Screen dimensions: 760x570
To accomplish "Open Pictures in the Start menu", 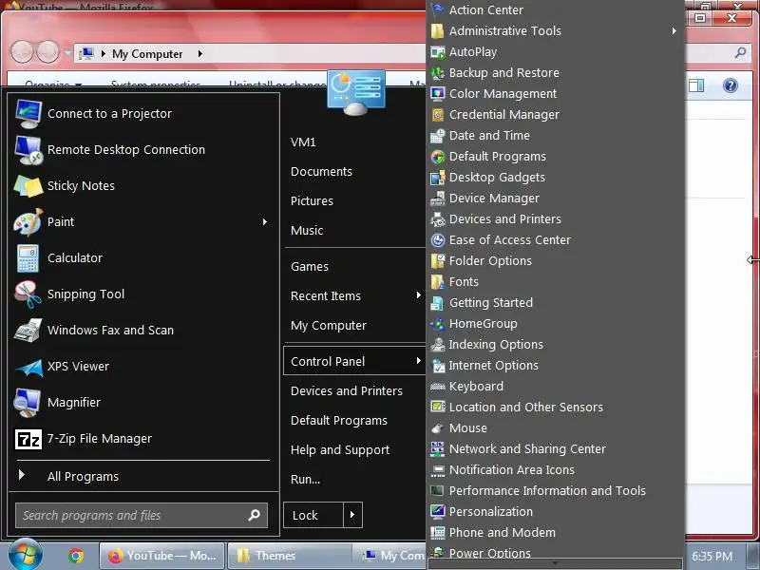I will (312, 201).
